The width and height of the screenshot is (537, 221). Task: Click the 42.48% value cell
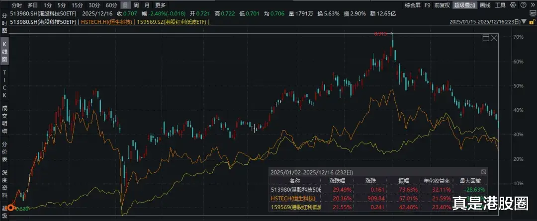click(x=408, y=207)
